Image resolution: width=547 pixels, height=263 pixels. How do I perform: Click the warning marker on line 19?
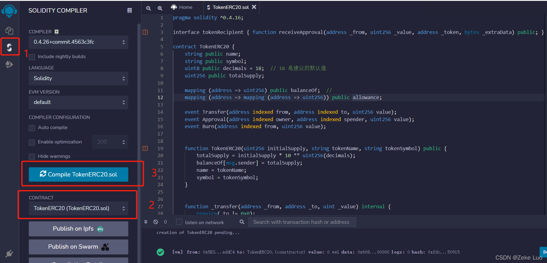[145, 148]
